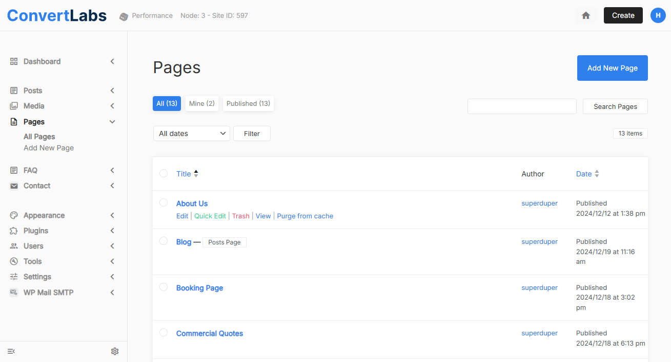Switch to the Mine (2) tab
671x362 pixels.
pos(201,103)
